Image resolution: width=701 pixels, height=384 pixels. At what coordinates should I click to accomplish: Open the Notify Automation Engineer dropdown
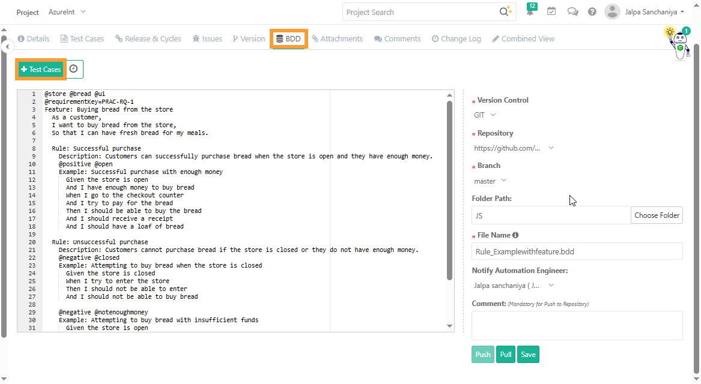click(514, 285)
